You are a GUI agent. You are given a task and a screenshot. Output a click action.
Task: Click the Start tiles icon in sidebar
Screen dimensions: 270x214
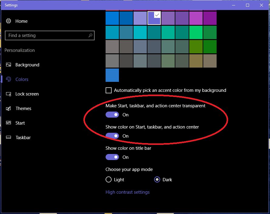coord(9,123)
